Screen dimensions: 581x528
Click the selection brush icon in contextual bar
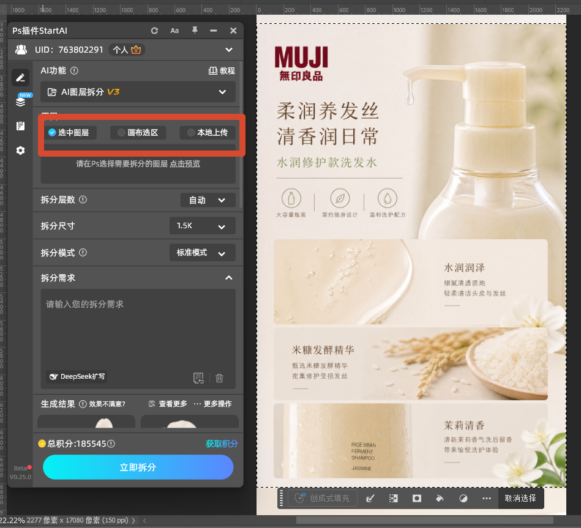[x=370, y=499]
